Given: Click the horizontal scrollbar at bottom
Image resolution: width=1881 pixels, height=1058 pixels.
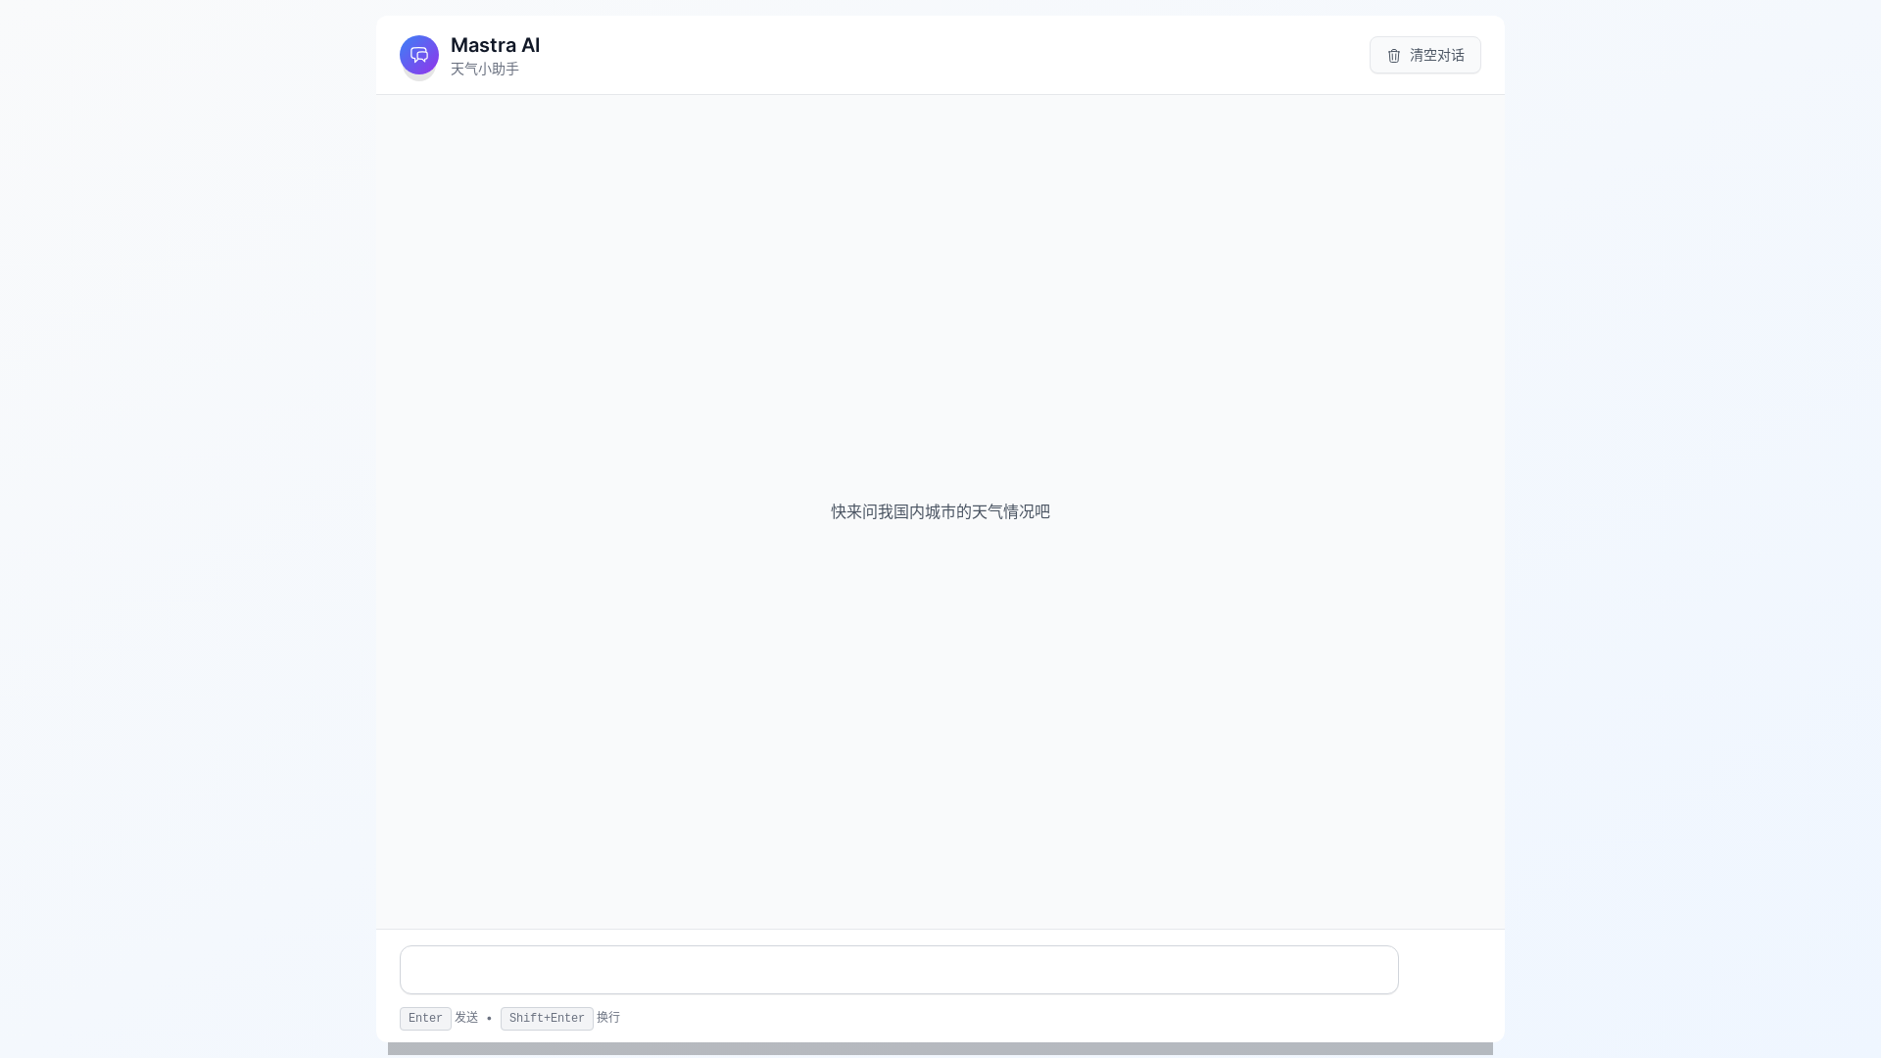Looking at the screenshot, I should point(940,1049).
